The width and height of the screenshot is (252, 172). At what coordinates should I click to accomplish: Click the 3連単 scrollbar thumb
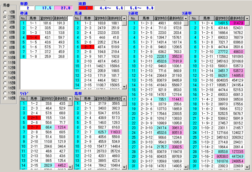pyautogui.click(x=247, y=23)
